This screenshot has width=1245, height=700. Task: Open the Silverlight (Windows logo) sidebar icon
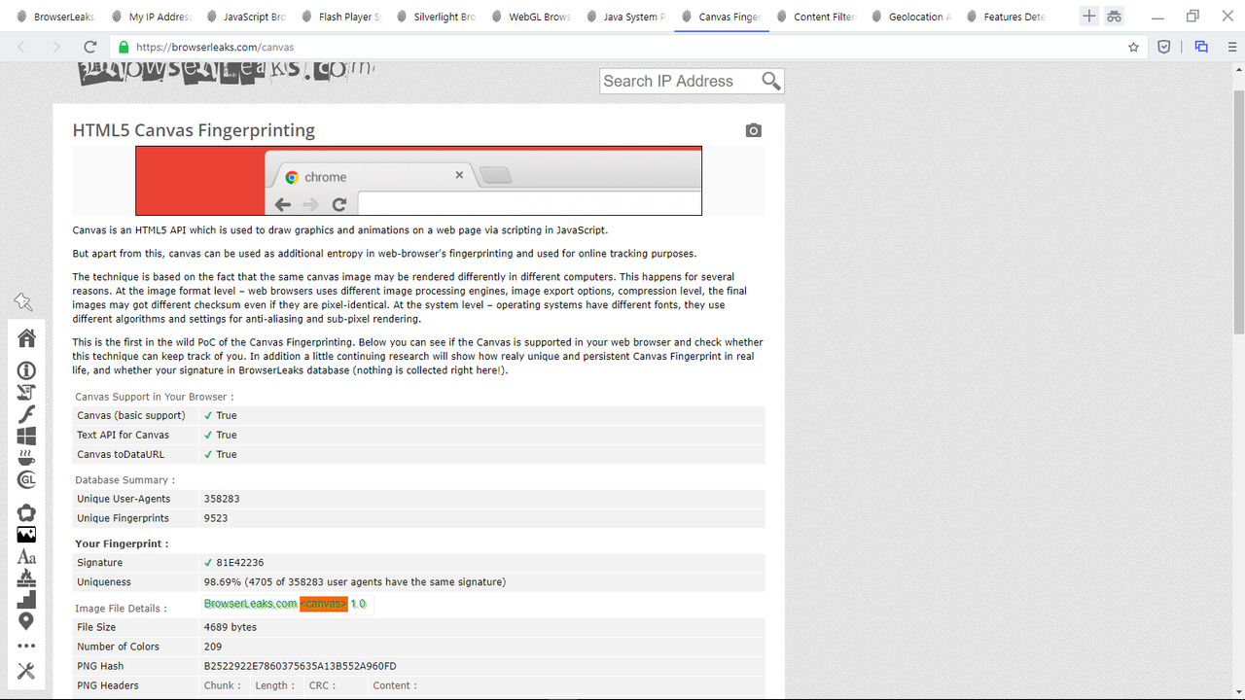(x=26, y=436)
